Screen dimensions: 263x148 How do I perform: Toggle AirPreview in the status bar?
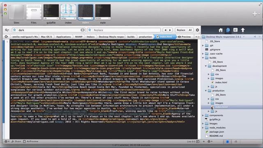[x=31, y=141]
